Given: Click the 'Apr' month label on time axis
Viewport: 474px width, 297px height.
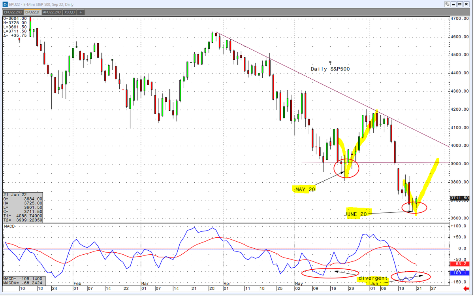Looking at the screenshot, I should 227,284.
